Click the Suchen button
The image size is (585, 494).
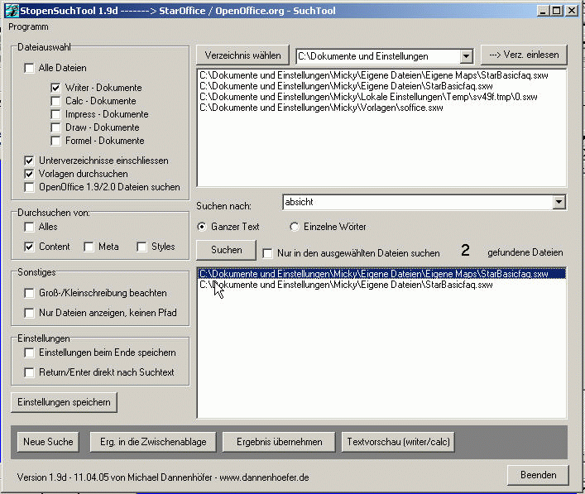pyautogui.click(x=227, y=250)
